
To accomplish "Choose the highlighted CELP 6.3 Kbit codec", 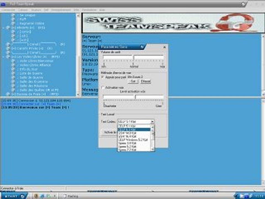I will (x=134, y=129).
